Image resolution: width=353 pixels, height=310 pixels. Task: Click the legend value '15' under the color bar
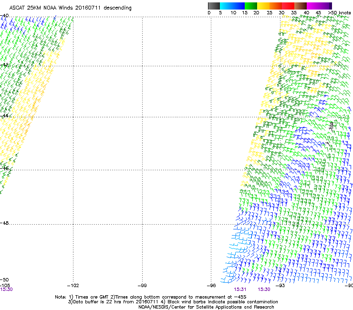(245, 13)
